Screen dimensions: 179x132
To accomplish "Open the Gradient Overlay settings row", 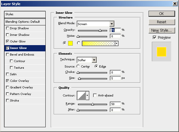I will 25,88.
